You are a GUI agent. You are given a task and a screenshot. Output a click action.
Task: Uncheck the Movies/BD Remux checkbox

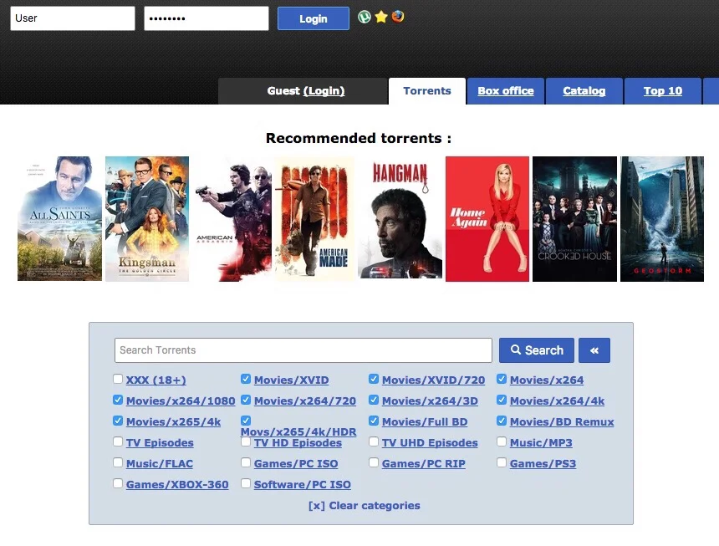point(502,421)
